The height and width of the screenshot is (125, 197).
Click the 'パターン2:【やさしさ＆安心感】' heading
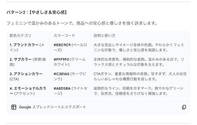tap(37, 12)
